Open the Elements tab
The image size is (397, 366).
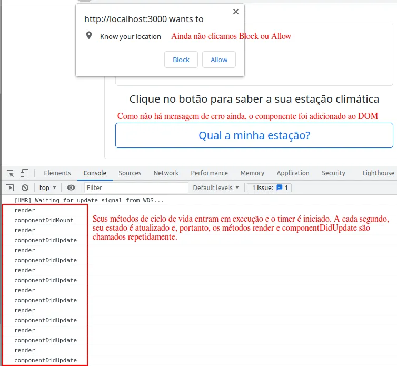pyautogui.click(x=57, y=173)
